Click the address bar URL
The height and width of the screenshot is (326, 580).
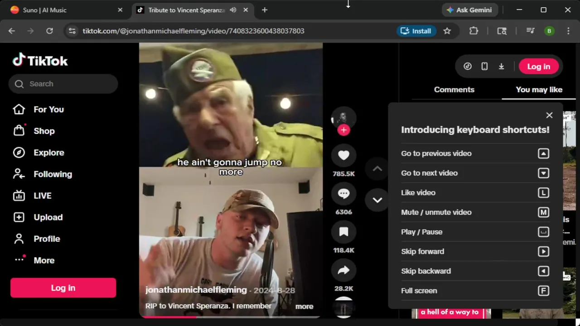tap(193, 31)
